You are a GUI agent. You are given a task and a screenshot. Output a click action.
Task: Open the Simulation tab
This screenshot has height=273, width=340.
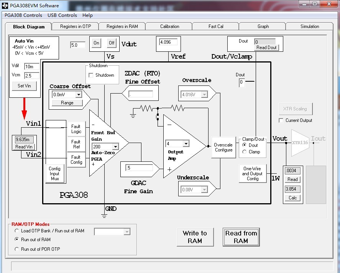pyautogui.click(x=310, y=26)
